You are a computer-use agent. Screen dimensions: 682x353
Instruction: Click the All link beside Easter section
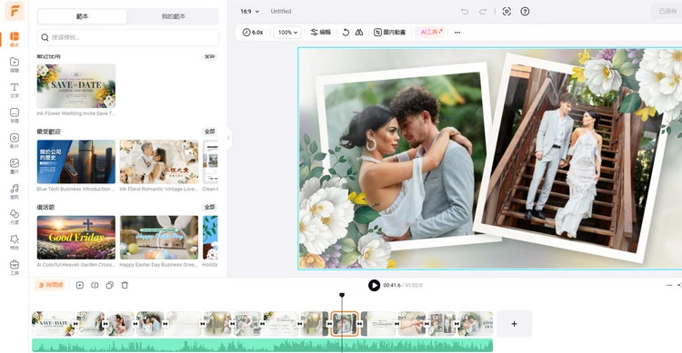click(210, 207)
